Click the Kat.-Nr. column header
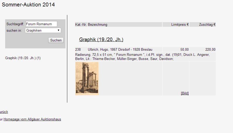The height and width of the screenshot is (133, 233). coord(81,24)
